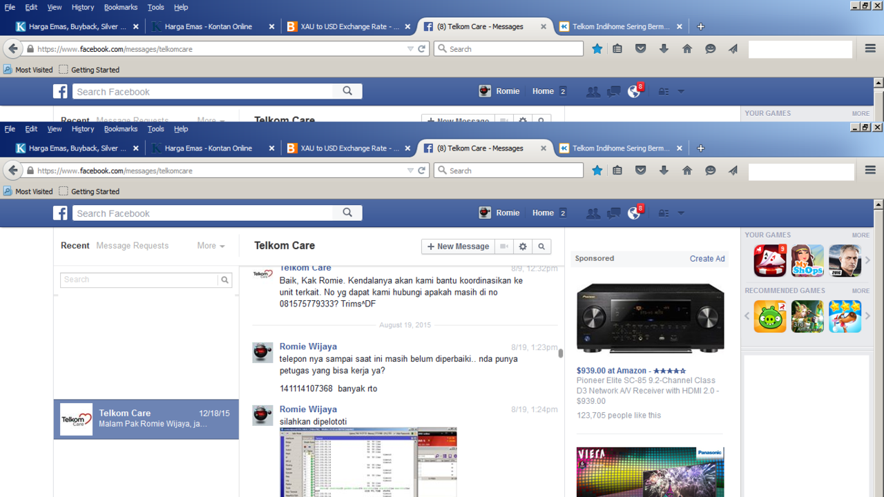Click Facebook search magnifier in front window
This screenshot has width=884, height=497.
point(347,213)
